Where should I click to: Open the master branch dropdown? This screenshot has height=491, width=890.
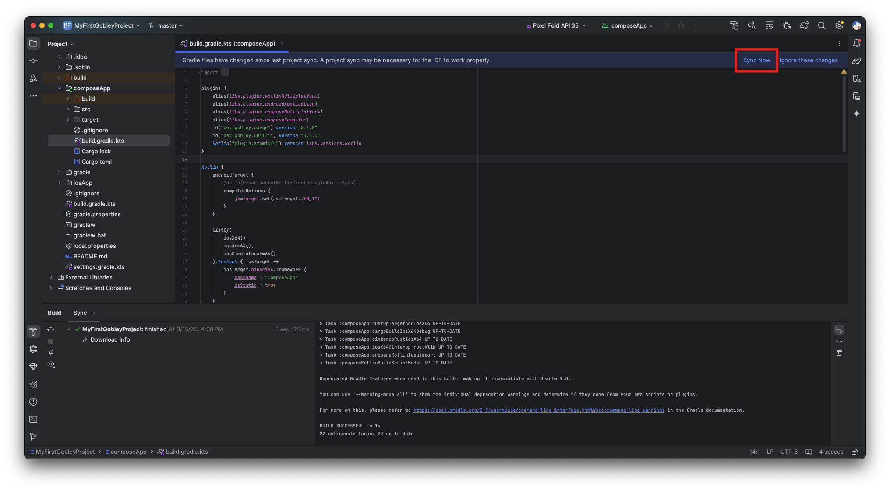[166, 25]
